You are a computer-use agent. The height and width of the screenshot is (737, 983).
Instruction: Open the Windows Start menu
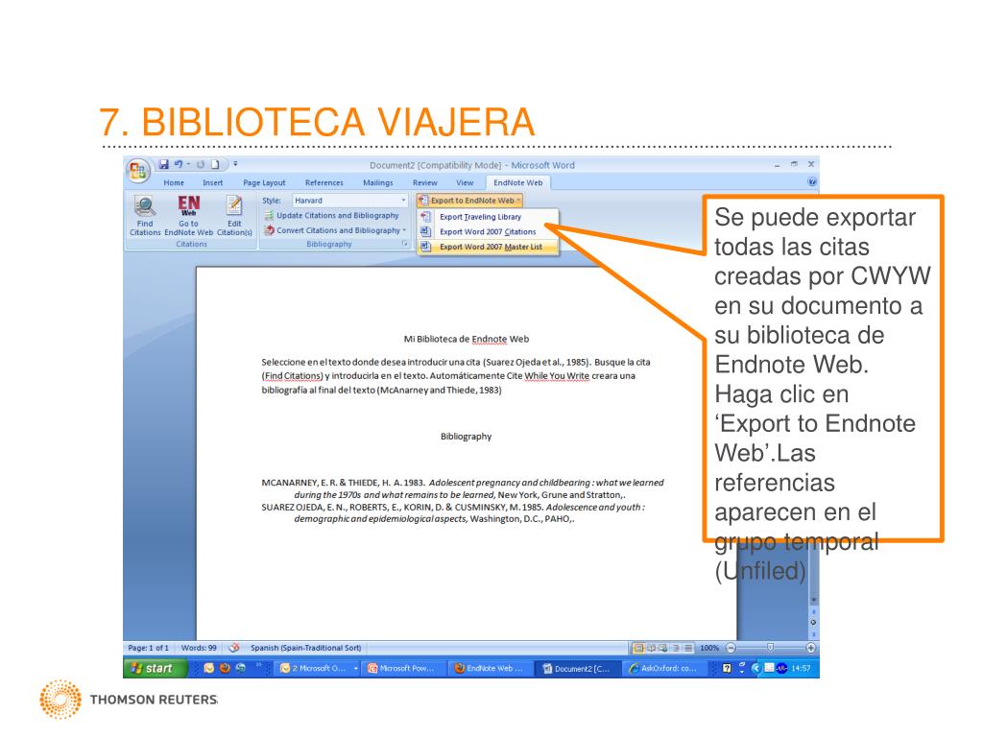coord(155,669)
